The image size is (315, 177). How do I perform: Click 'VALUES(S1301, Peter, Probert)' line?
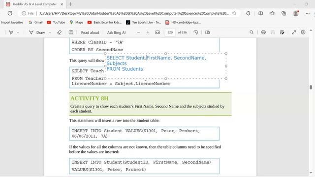[x=109, y=170]
